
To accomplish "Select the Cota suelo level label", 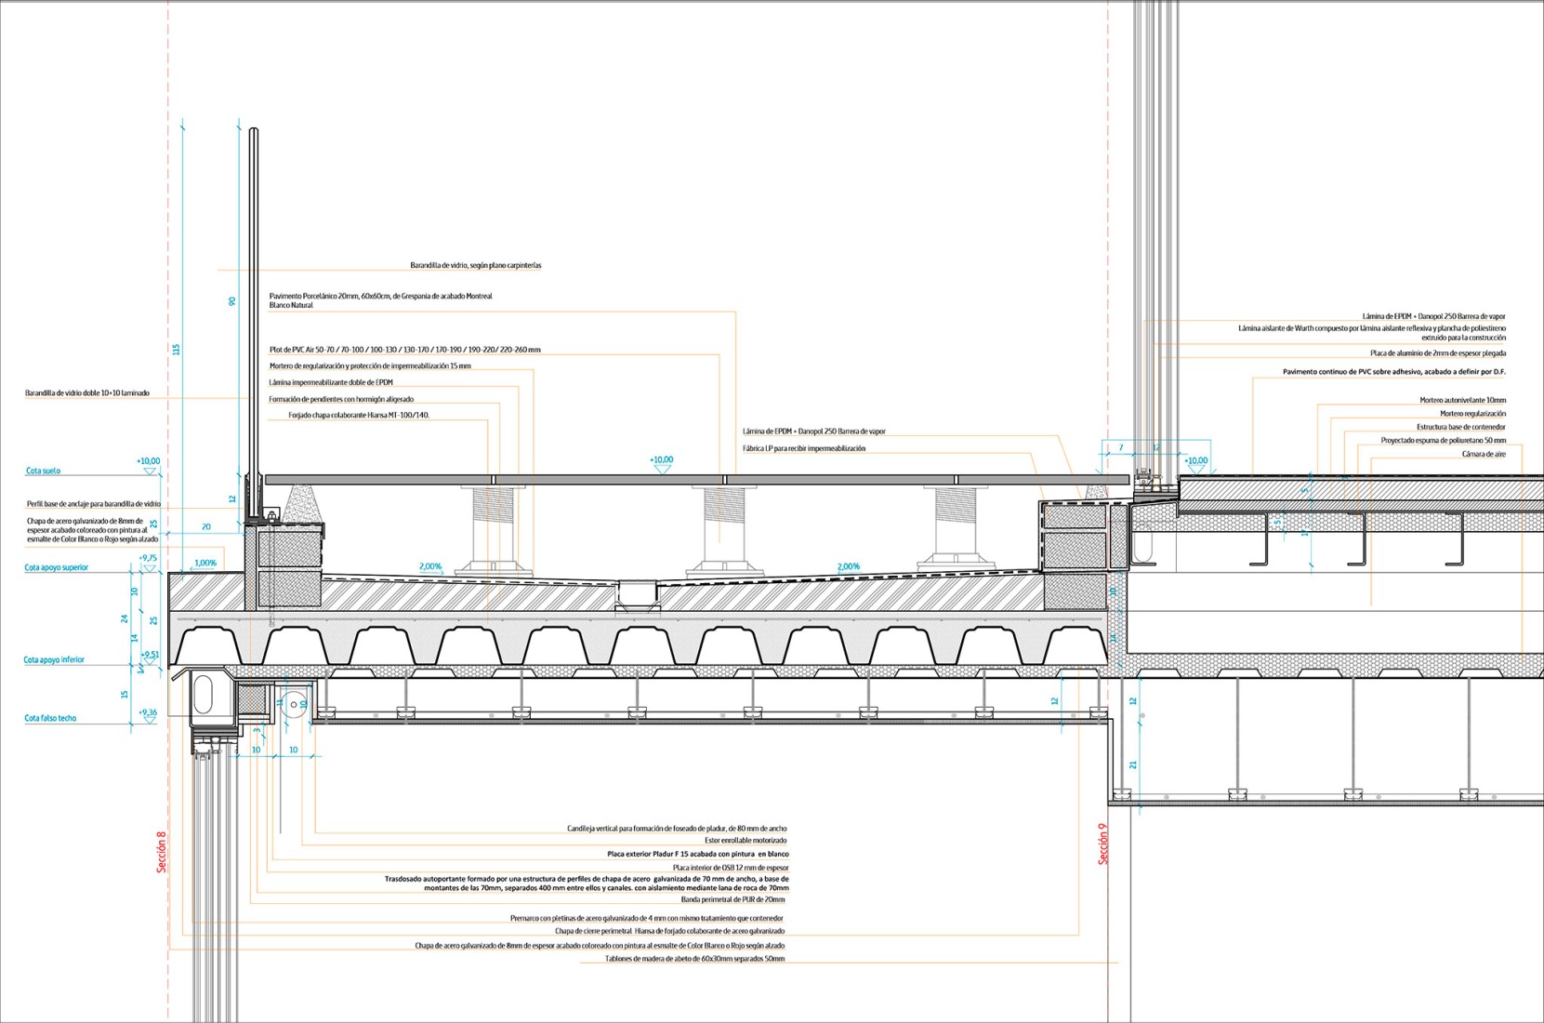I will [43, 472].
